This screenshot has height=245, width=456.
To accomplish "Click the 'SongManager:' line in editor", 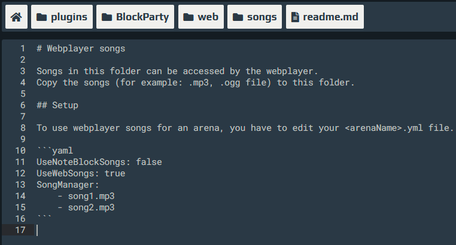I will coord(68,185).
